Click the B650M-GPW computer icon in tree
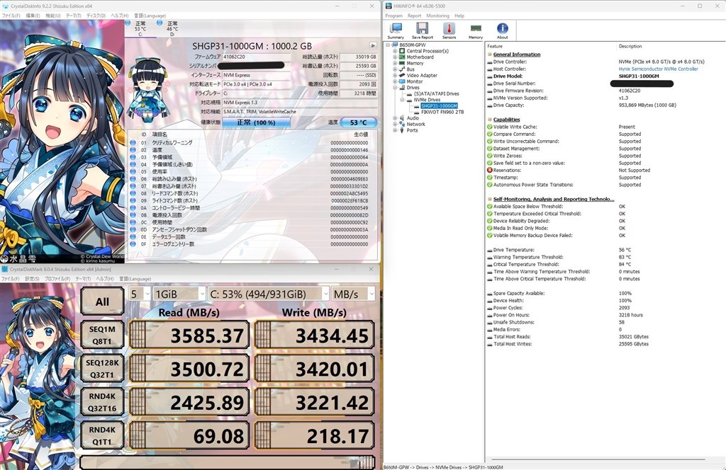Image resolution: width=726 pixels, height=470 pixels. pos(395,45)
